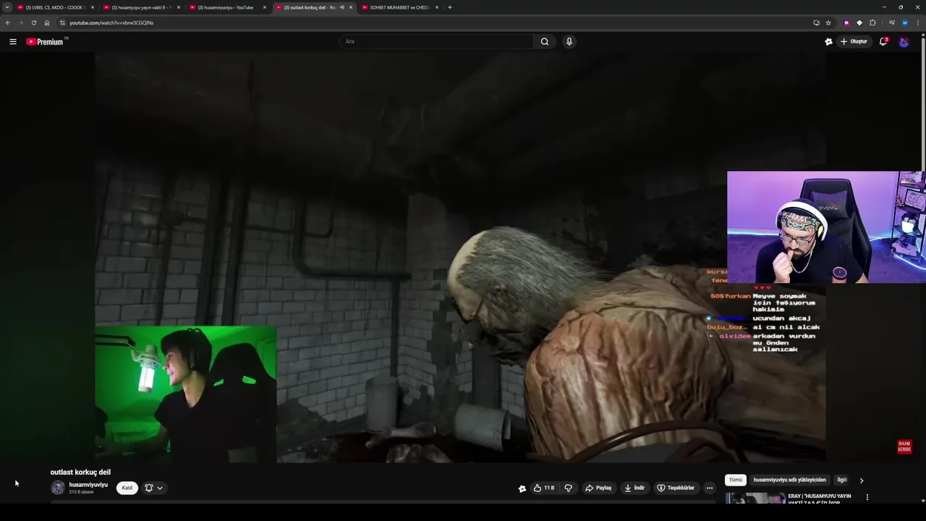Click the sparkle icon left of the like button
Viewport: 926px width, 521px height.
522,488
